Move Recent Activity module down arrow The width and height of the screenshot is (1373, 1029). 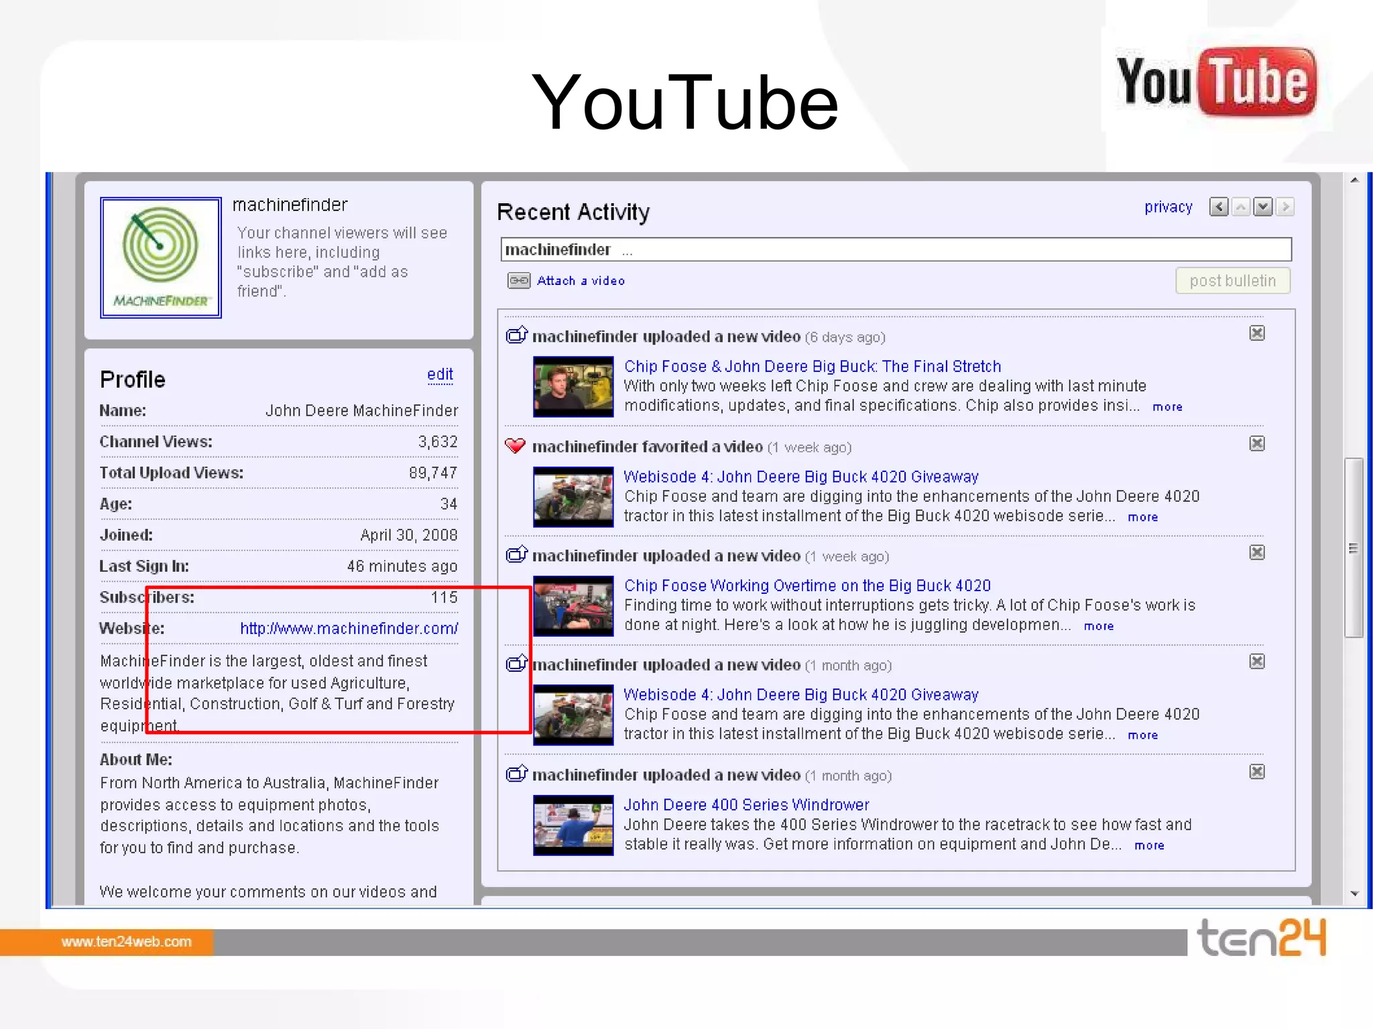[x=1263, y=207]
